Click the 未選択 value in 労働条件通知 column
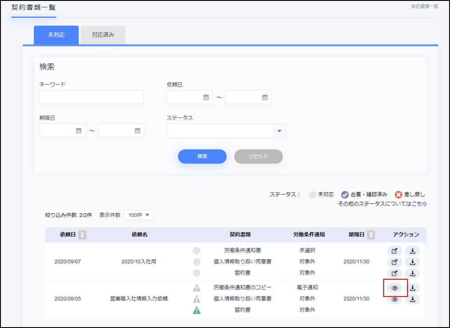This screenshot has height=328, width=450. [x=307, y=250]
